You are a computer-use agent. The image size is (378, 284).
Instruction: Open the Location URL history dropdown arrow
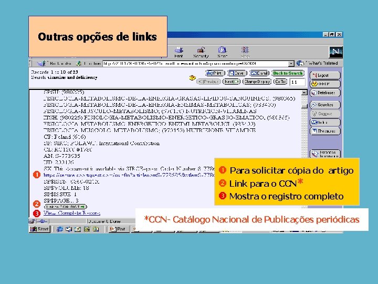pyautogui.click(x=291, y=64)
